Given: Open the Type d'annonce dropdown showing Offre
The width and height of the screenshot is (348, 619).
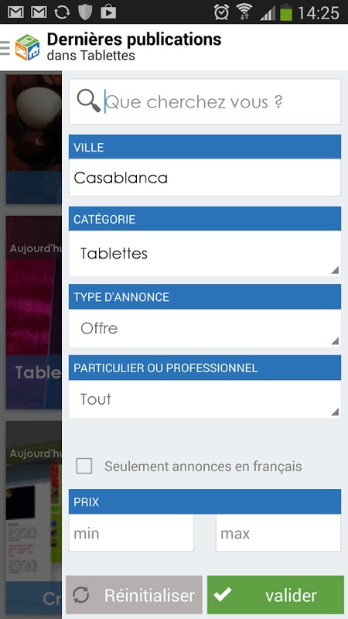Looking at the screenshot, I should click(x=205, y=328).
